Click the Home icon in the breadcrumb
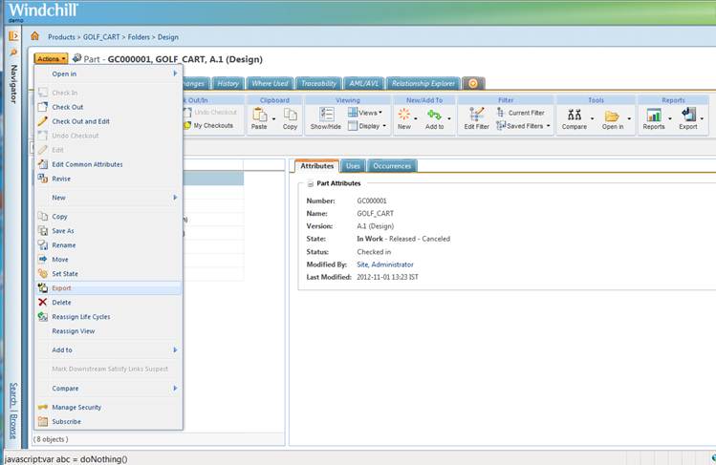Viewport: 716px width, 465px height. tap(34, 36)
